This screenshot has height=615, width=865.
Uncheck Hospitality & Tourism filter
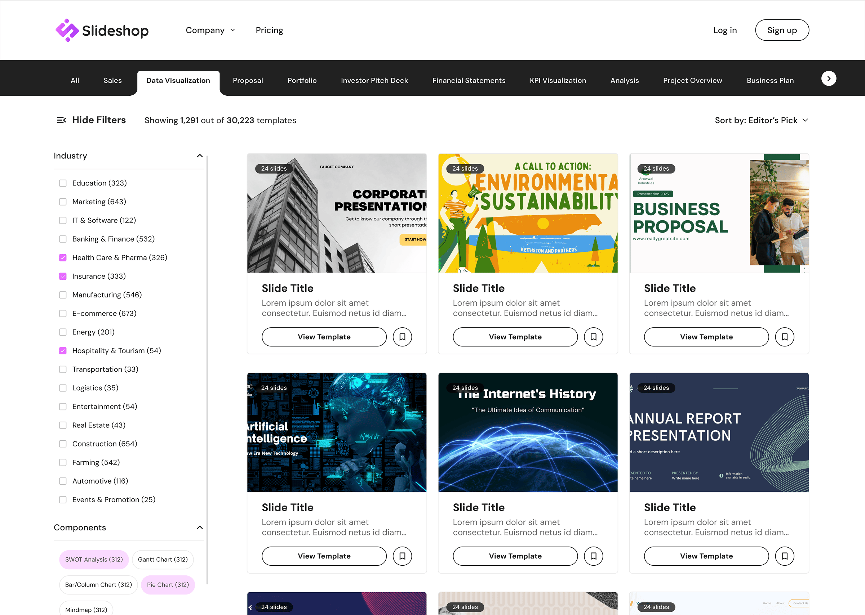tap(63, 351)
